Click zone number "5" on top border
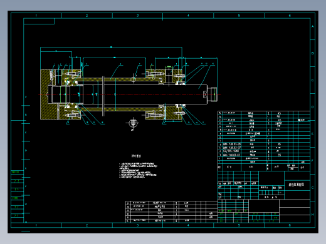 pos(239,16)
